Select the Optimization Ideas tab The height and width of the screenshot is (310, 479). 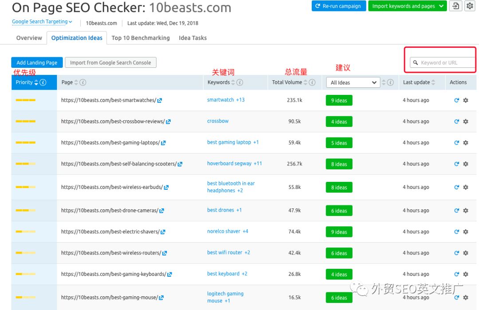77,38
